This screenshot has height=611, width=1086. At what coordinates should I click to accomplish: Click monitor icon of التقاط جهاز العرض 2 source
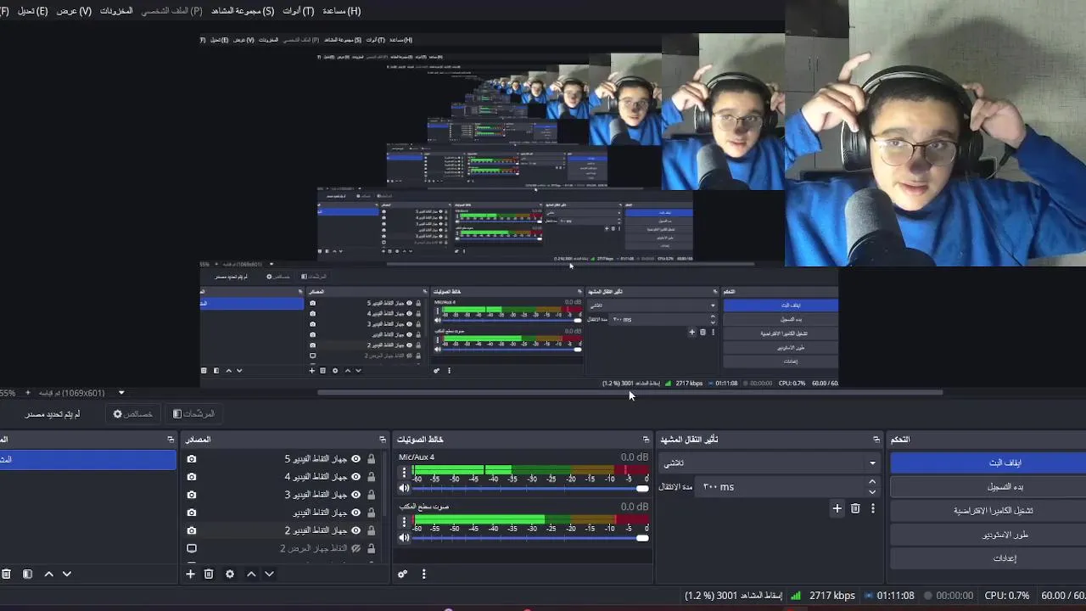192,548
